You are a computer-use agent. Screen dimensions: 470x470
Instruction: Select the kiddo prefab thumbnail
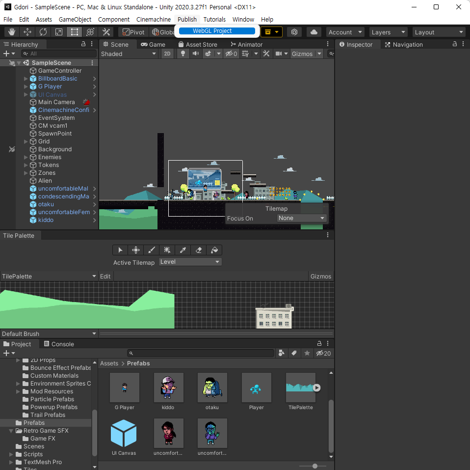pos(168,387)
